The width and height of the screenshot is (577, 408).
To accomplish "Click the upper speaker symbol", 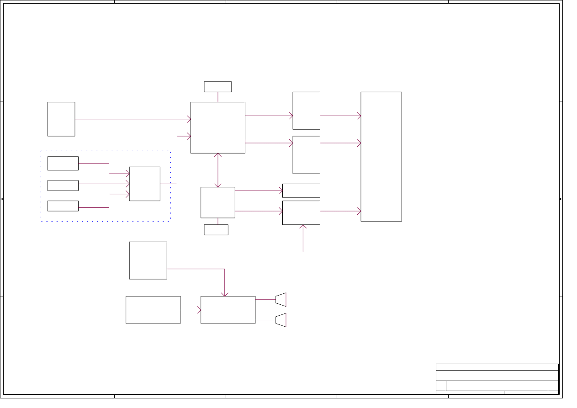I will (x=281, y=300).
